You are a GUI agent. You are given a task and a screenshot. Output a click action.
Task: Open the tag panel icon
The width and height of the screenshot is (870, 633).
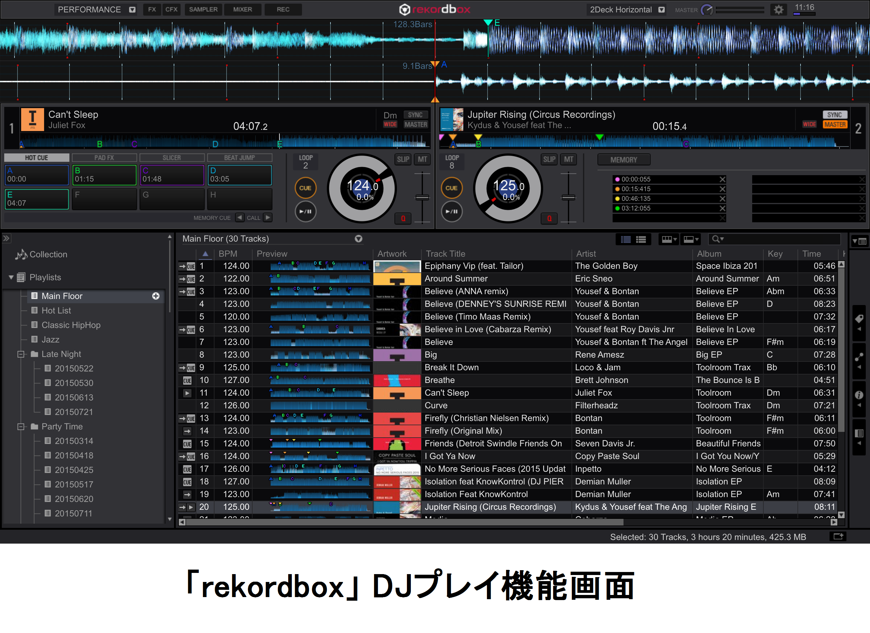(x=859, y=319)
